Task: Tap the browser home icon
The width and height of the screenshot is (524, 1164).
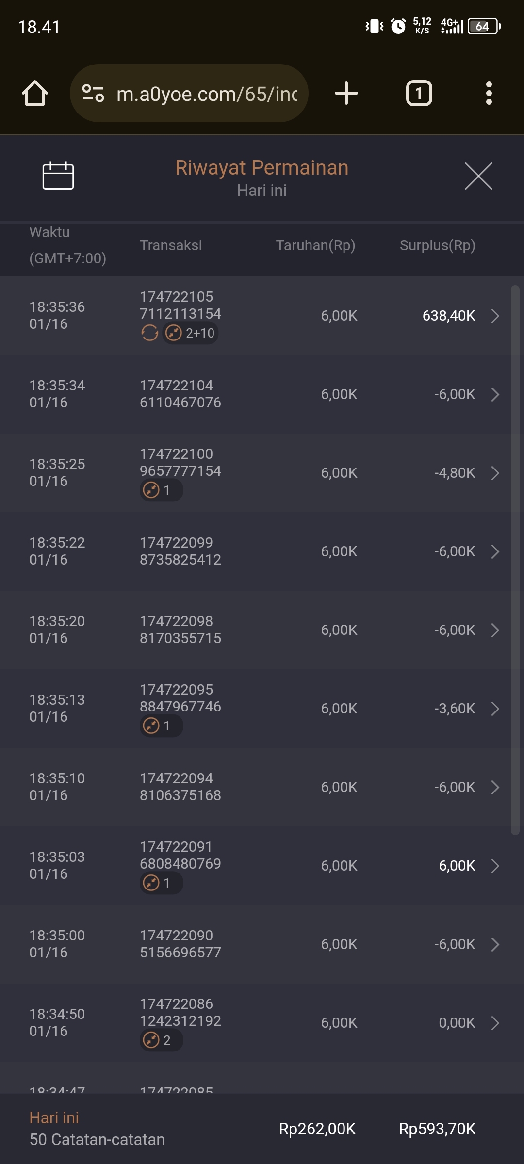Action: 35,93
